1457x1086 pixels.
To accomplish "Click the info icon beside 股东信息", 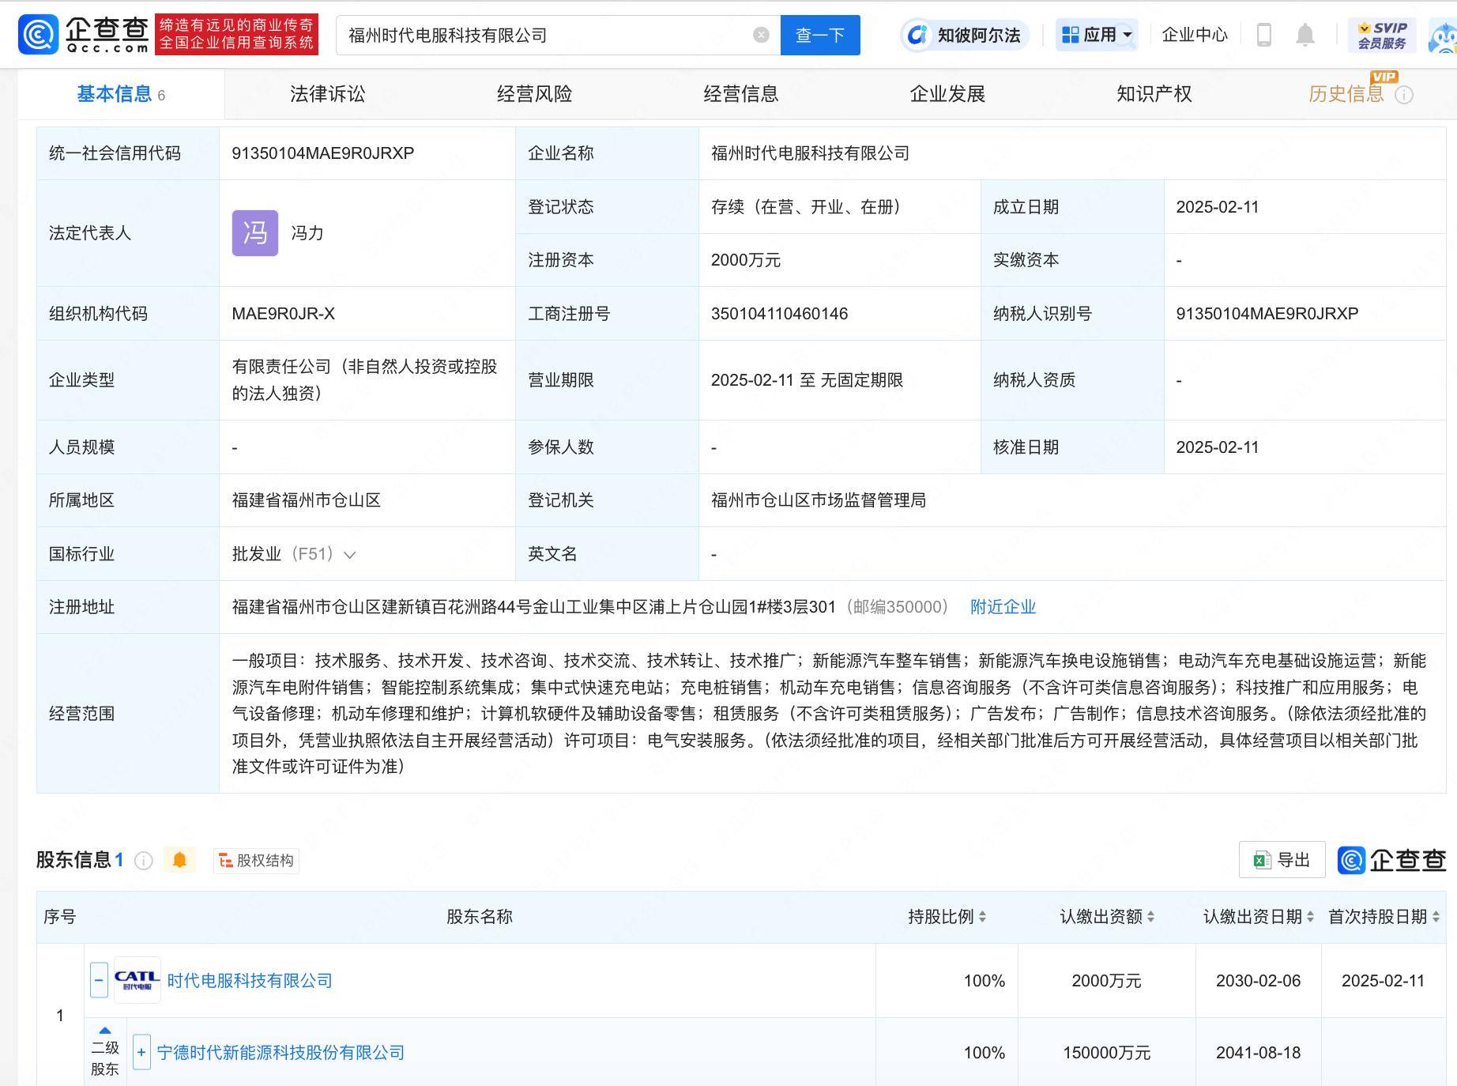I will [143, 861].
